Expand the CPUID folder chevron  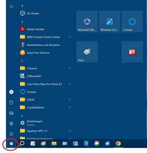pyautogui.click(x=70, y=99)
